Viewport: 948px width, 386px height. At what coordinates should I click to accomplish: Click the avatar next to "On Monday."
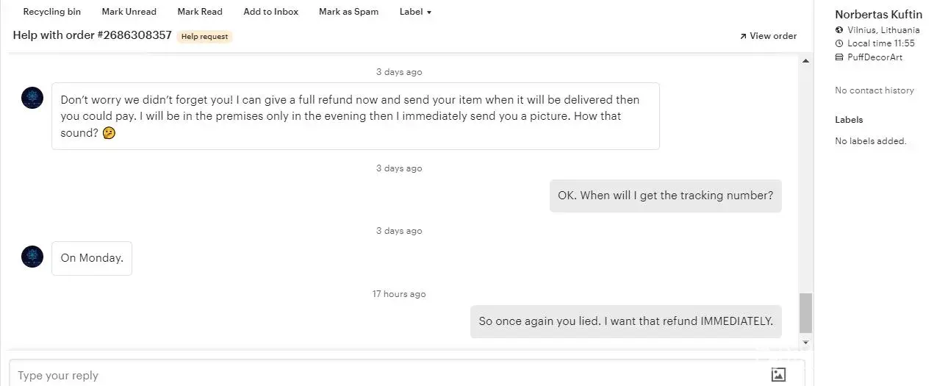pyautogui.click(x=32, y=257)
